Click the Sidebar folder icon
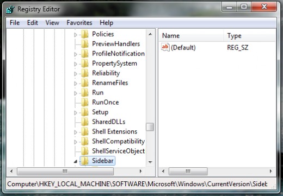Screen dimensions: 283x196 (85, 161)
